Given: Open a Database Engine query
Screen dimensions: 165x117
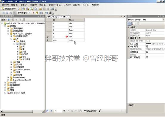Looking at the screenshot, I should click(x=19, y=9).
